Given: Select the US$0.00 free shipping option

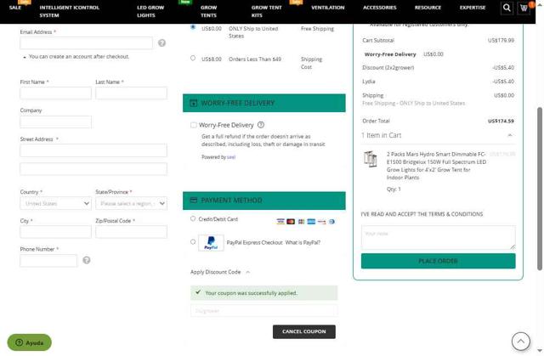Looking at the screenshot, I should [193, 27].
